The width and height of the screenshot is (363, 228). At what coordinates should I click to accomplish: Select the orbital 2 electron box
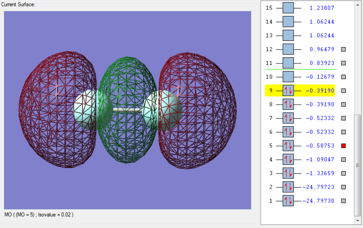click(x=288, y=187)
